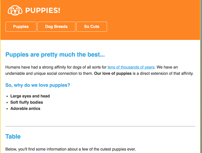Select the Soft fluffy bodies list item
Screen dimensions: 202x153
coord(27,102)
